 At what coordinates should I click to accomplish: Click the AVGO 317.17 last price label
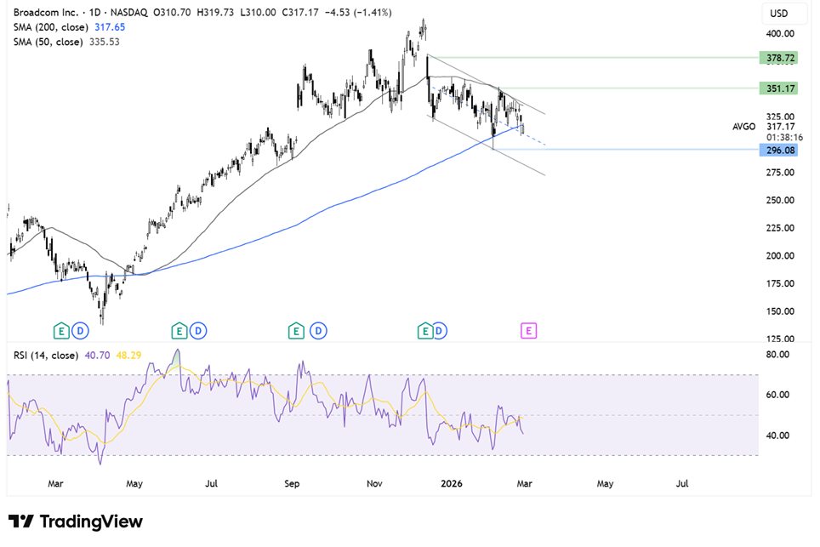click(764, 127)
